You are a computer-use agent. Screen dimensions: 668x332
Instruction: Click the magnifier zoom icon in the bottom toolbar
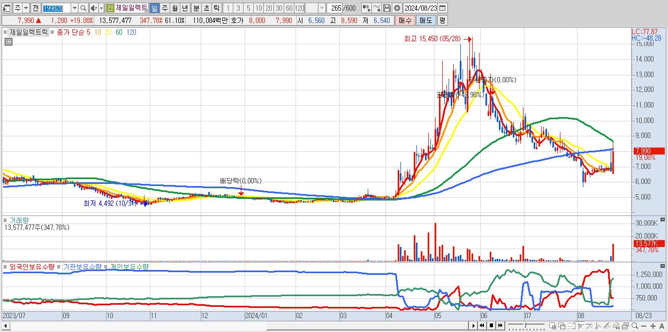point(635,326)
